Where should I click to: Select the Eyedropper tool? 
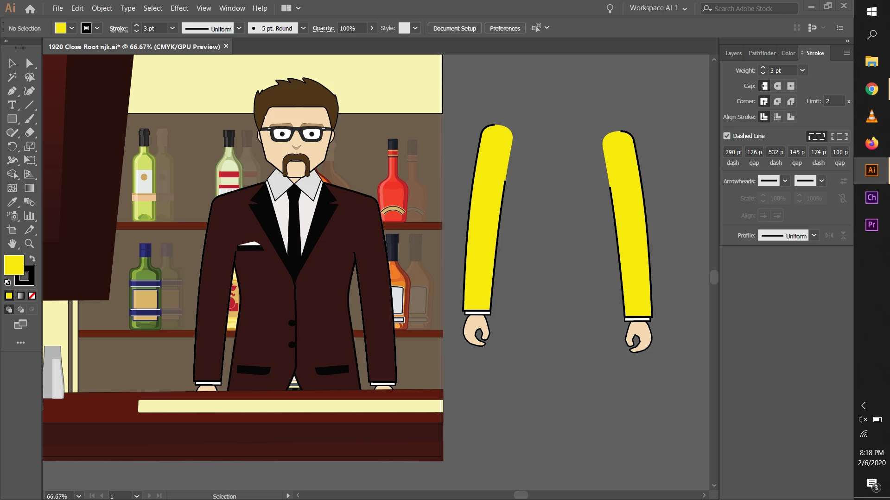click(x=12, y=202)
